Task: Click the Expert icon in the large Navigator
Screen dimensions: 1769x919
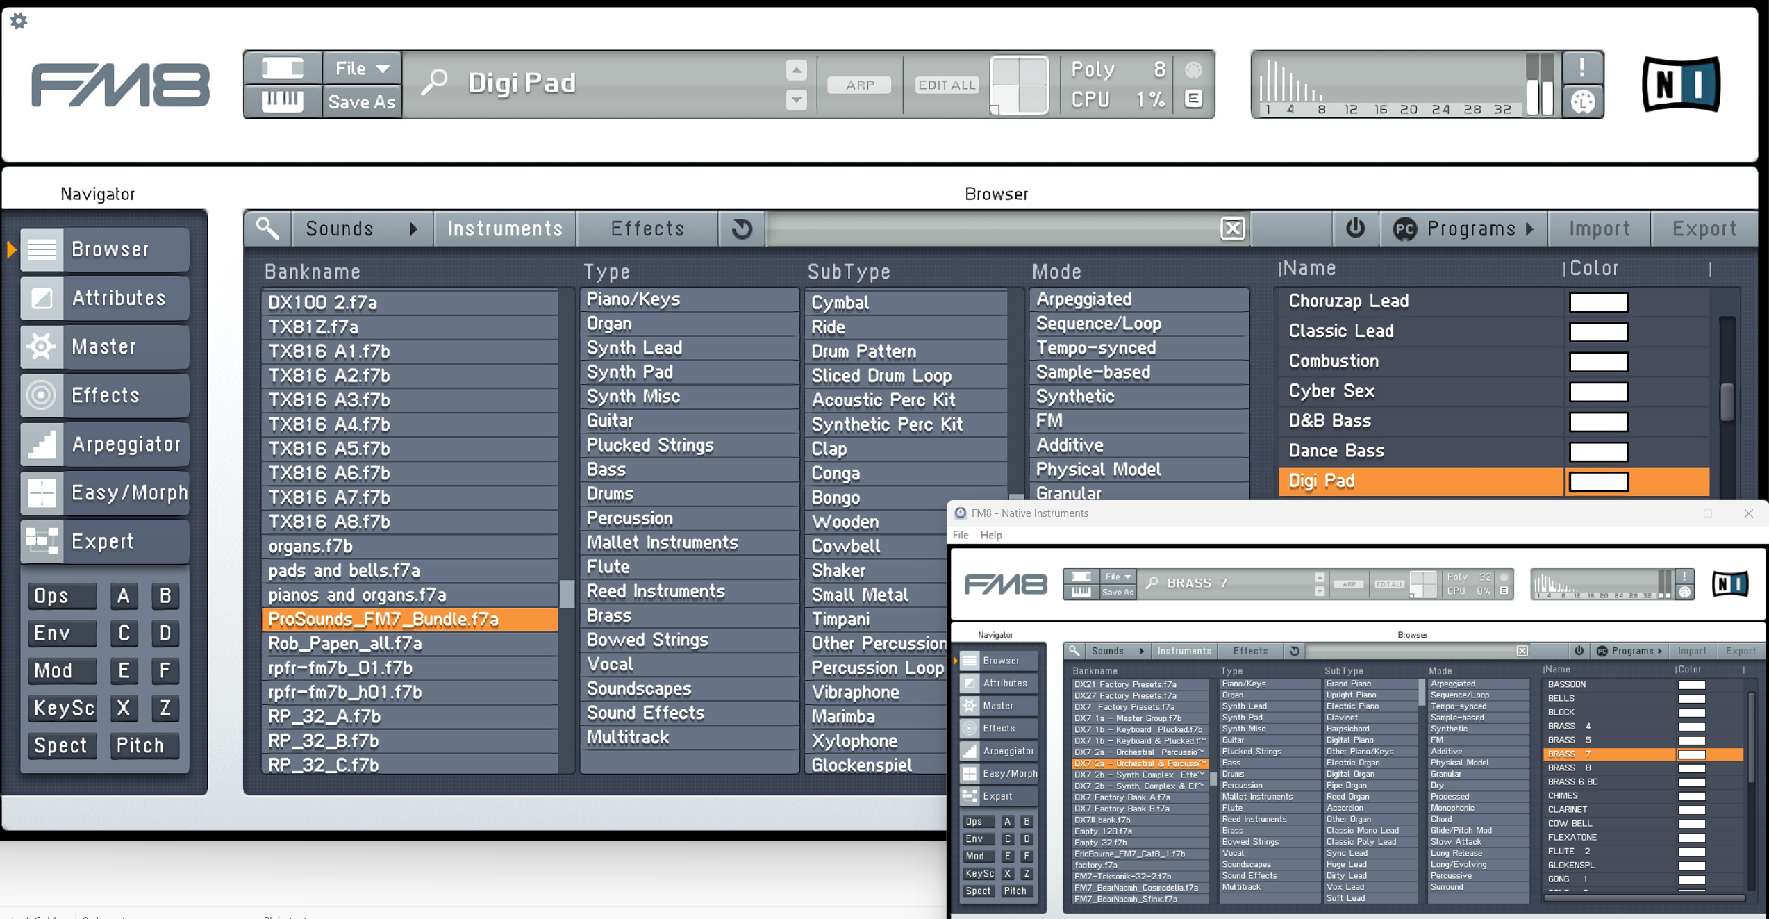Action: pos(42,542)
